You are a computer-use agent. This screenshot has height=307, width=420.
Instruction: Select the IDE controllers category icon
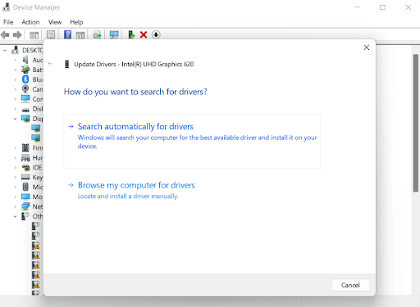(25, 167)
